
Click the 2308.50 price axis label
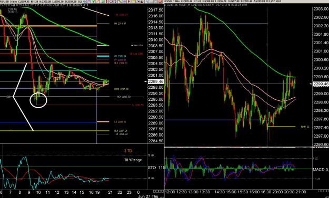(x=156, y=46)
